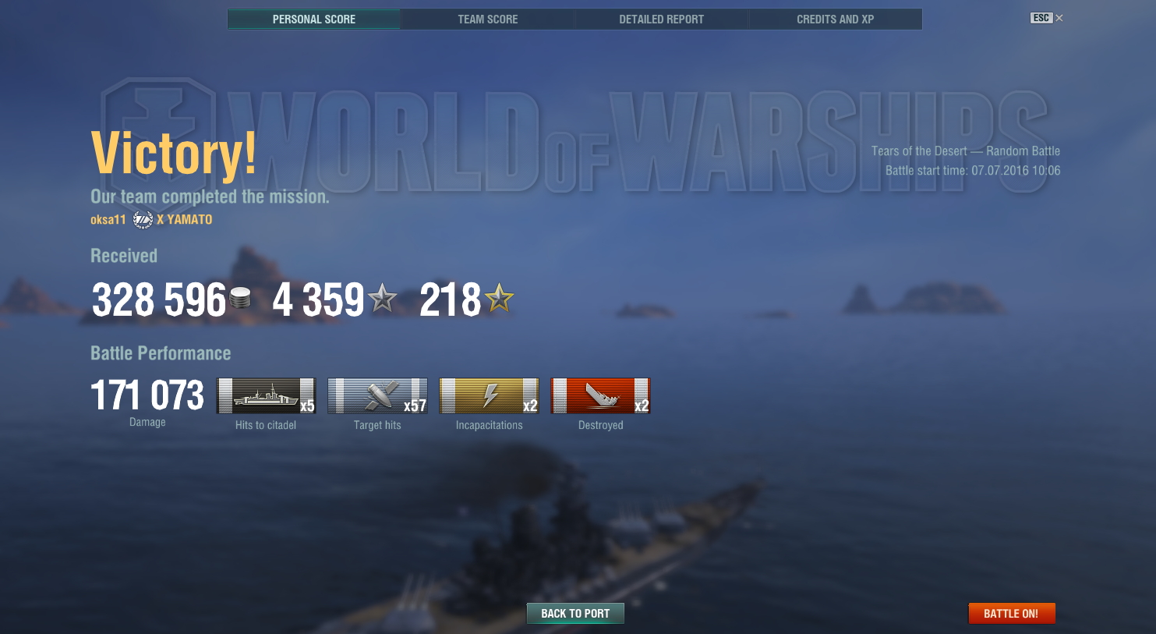Click the Incapacitations lightning ribbon icon
The image size is (1156, 634).
489,395
